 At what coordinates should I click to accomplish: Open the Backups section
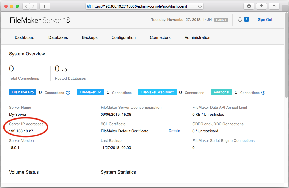coord(90,37)
